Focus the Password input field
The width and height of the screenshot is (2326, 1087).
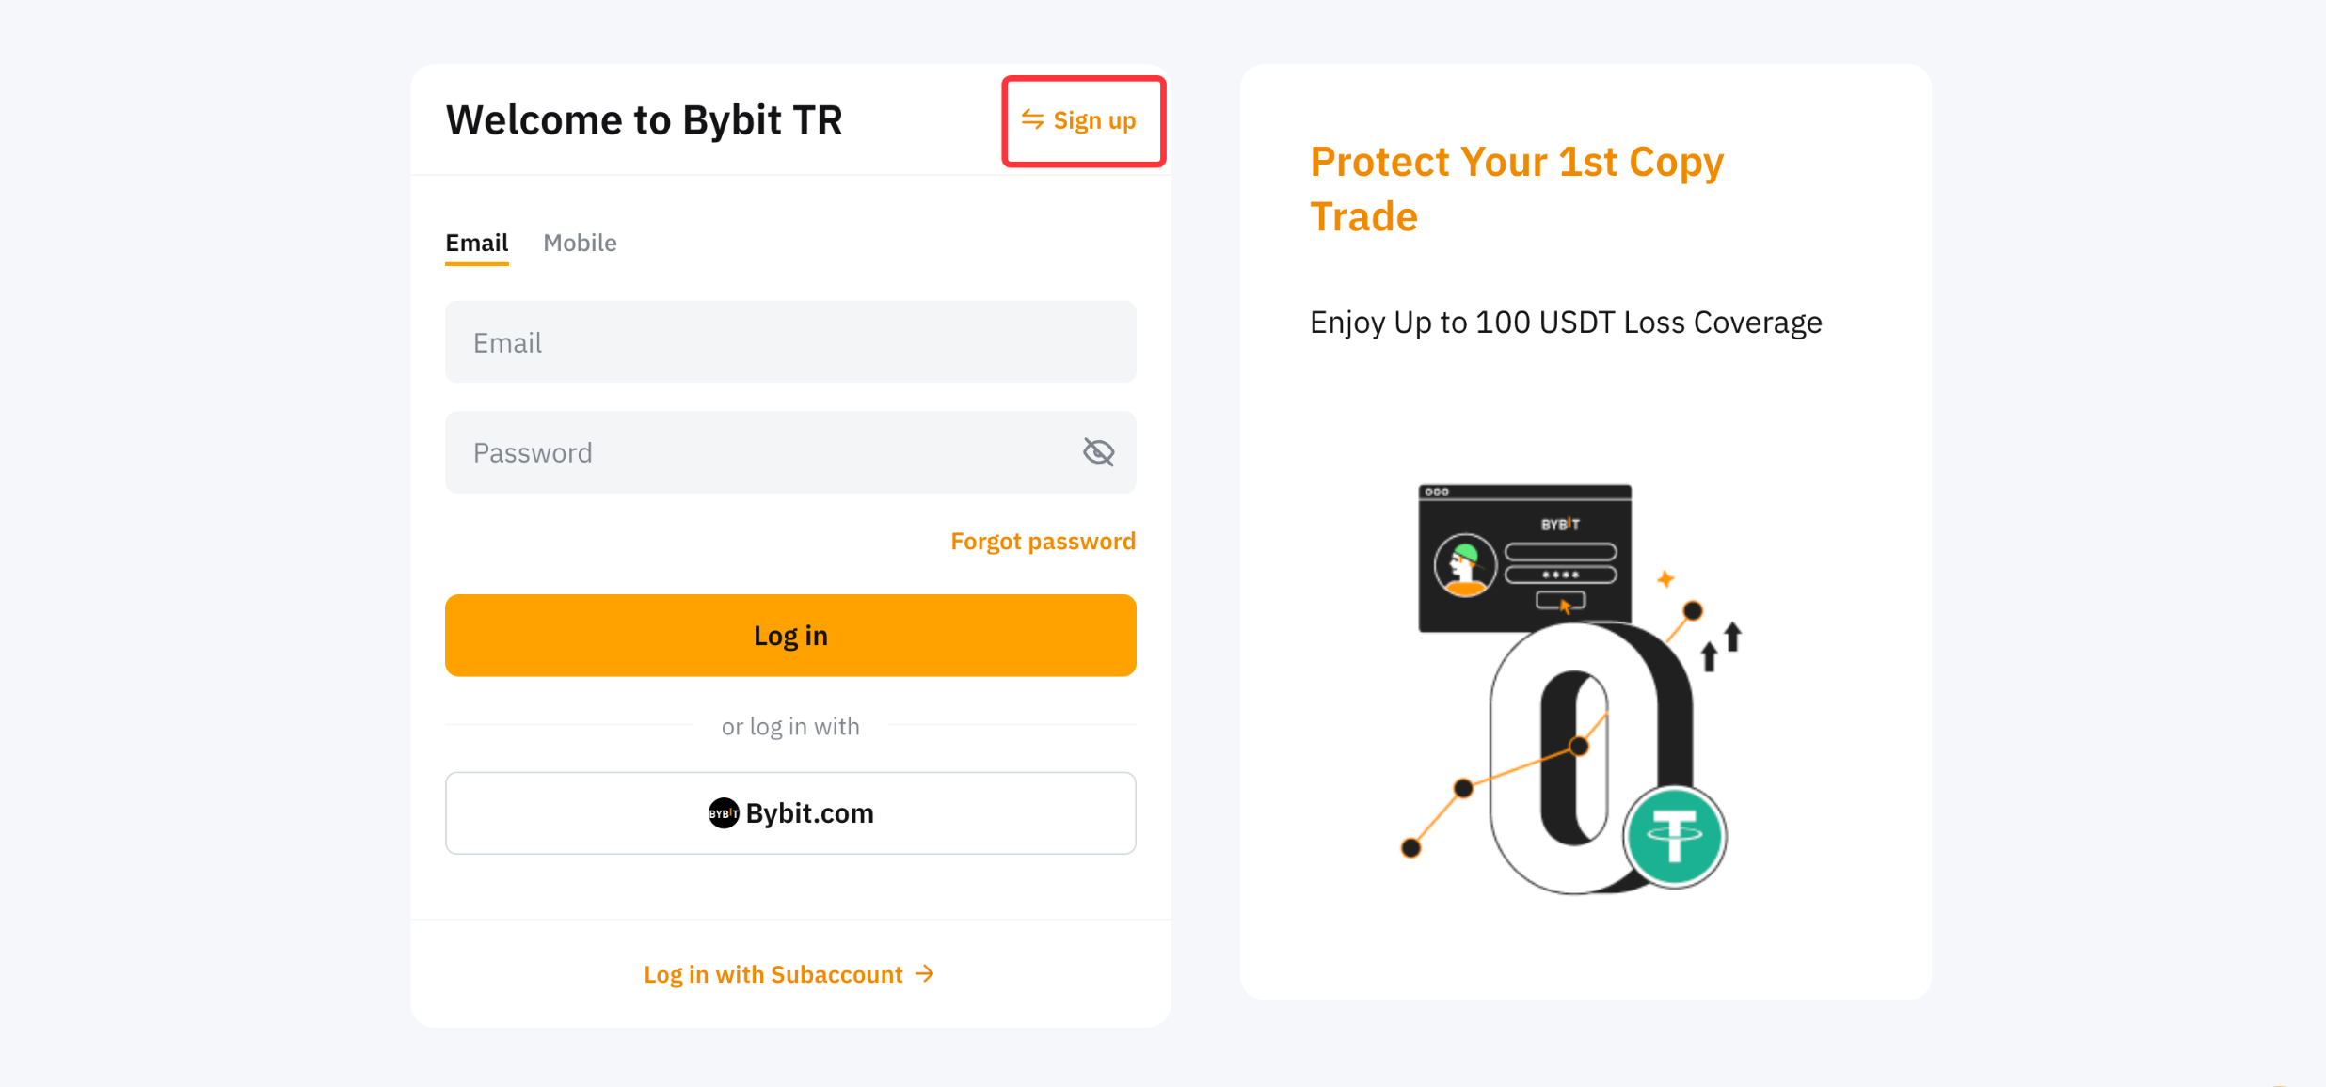point(762,452)
